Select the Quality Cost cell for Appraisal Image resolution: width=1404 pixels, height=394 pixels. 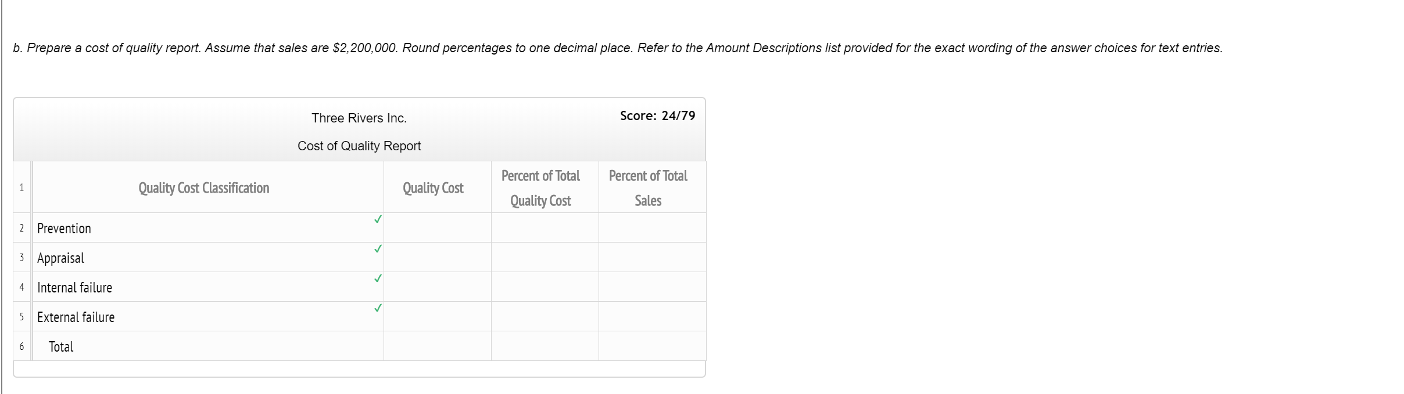point(438,257)
